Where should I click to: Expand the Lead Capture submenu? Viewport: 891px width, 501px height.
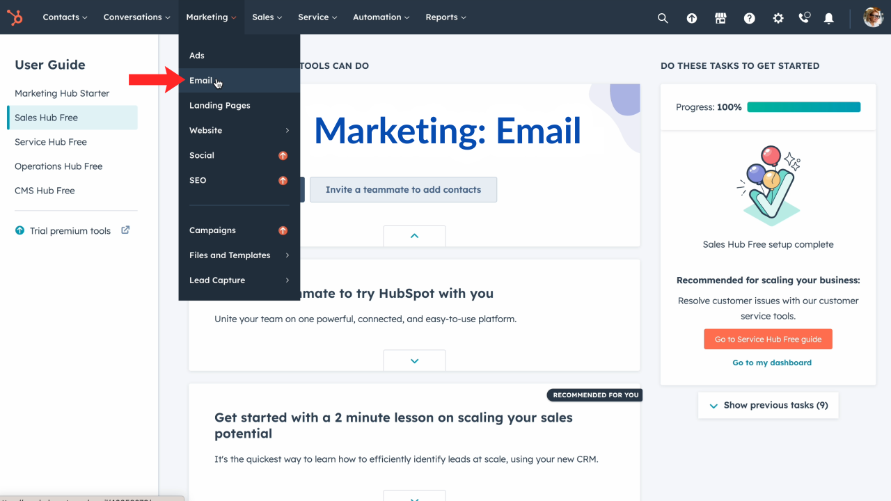(239, 280)
